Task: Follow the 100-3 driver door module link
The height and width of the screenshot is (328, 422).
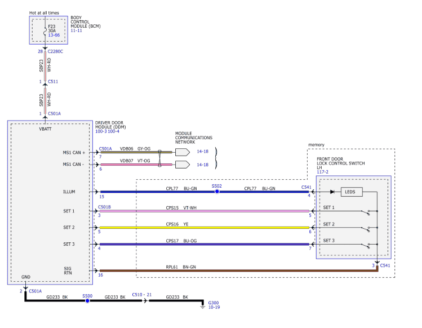Action: [102, 131]
